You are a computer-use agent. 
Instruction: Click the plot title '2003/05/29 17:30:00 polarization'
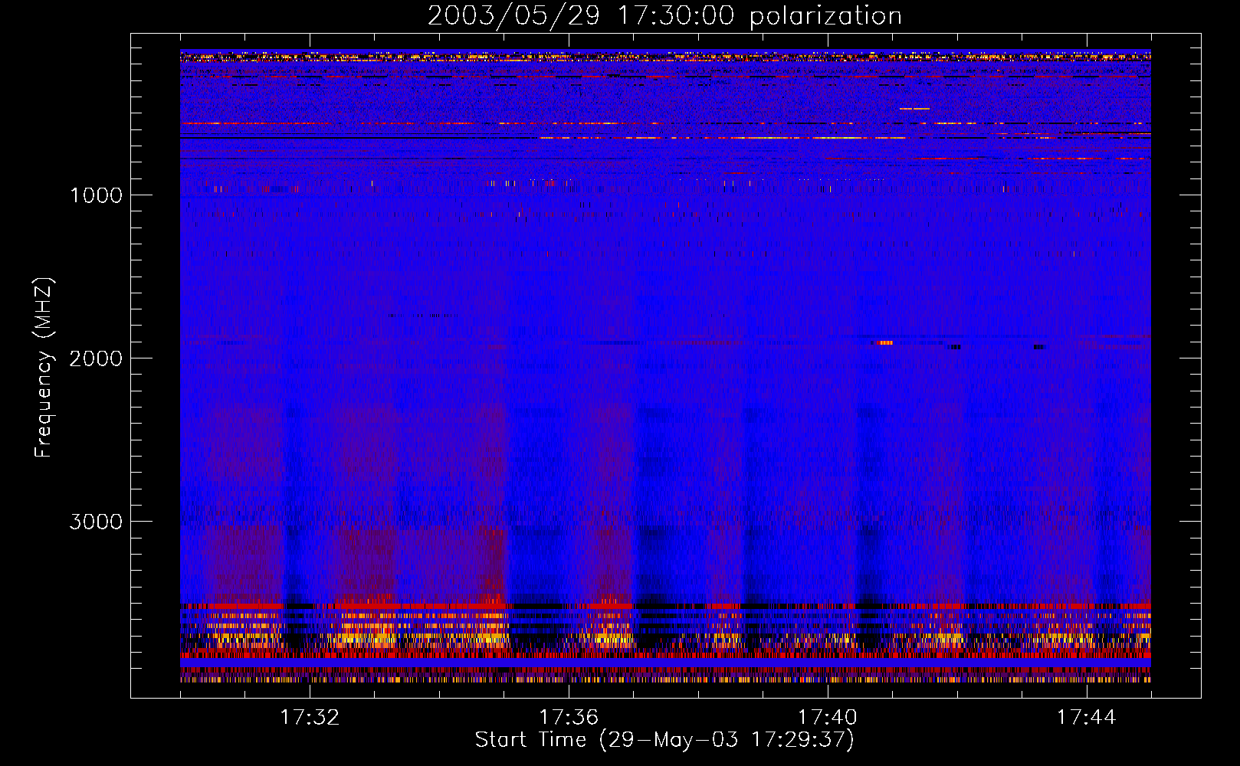pos(664,15)
